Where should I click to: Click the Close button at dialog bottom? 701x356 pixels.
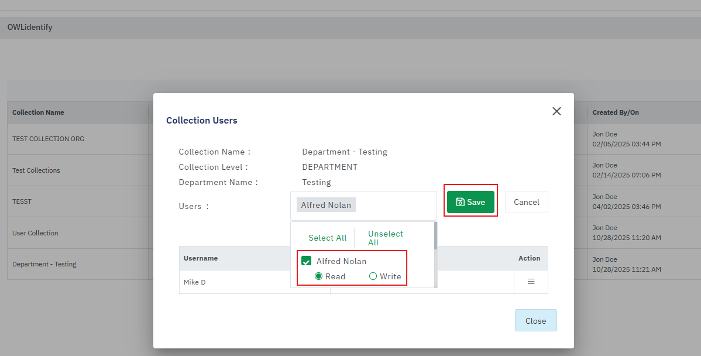coord(535,321)
